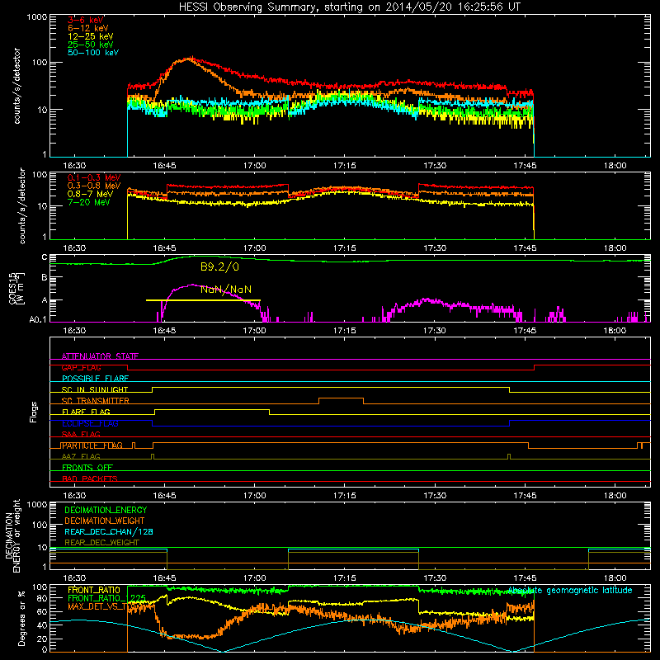Select the orange 6-12 keV legend label
Viewport: 660px width, 660px height.
88,28
